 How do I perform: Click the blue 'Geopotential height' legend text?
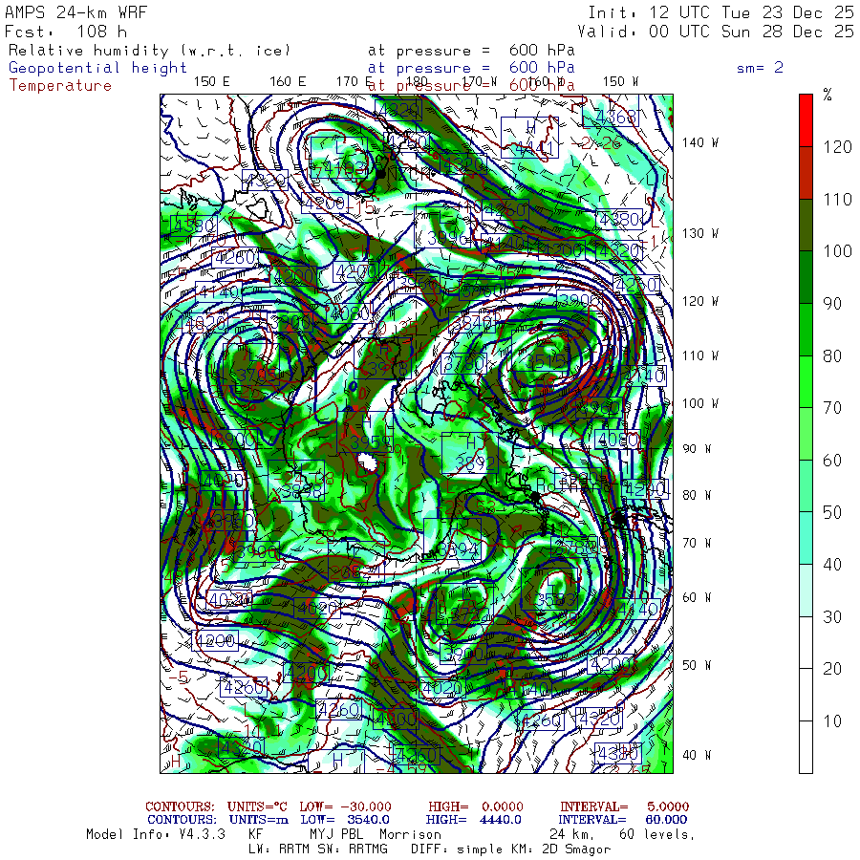tap(97, 68)
